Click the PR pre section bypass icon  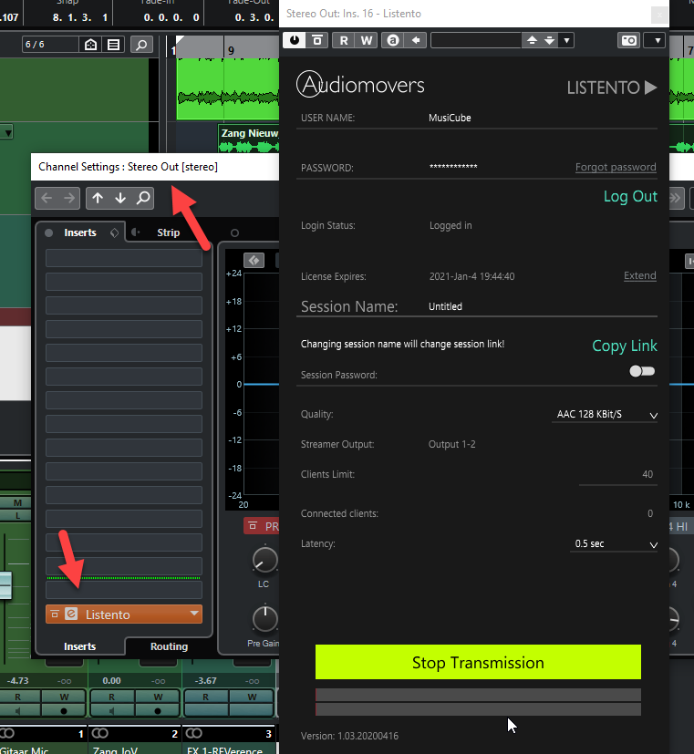click(x=253, y=527)
